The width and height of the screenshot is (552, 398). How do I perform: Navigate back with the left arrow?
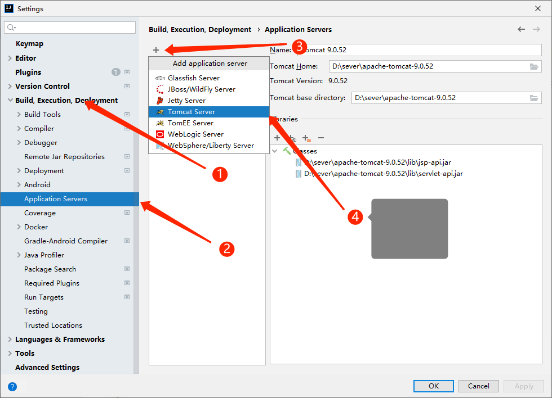click(x=522, y=29)
